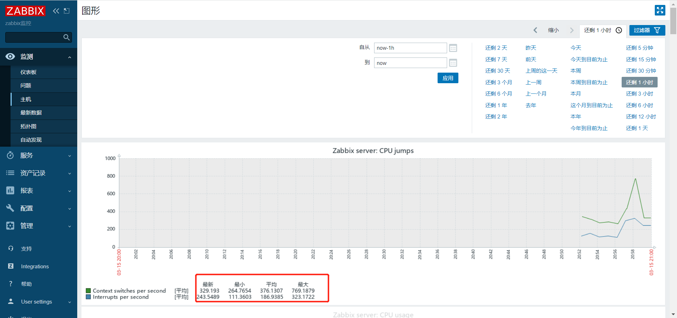Select the 还剩 1 天 time range

coord(637,128)
